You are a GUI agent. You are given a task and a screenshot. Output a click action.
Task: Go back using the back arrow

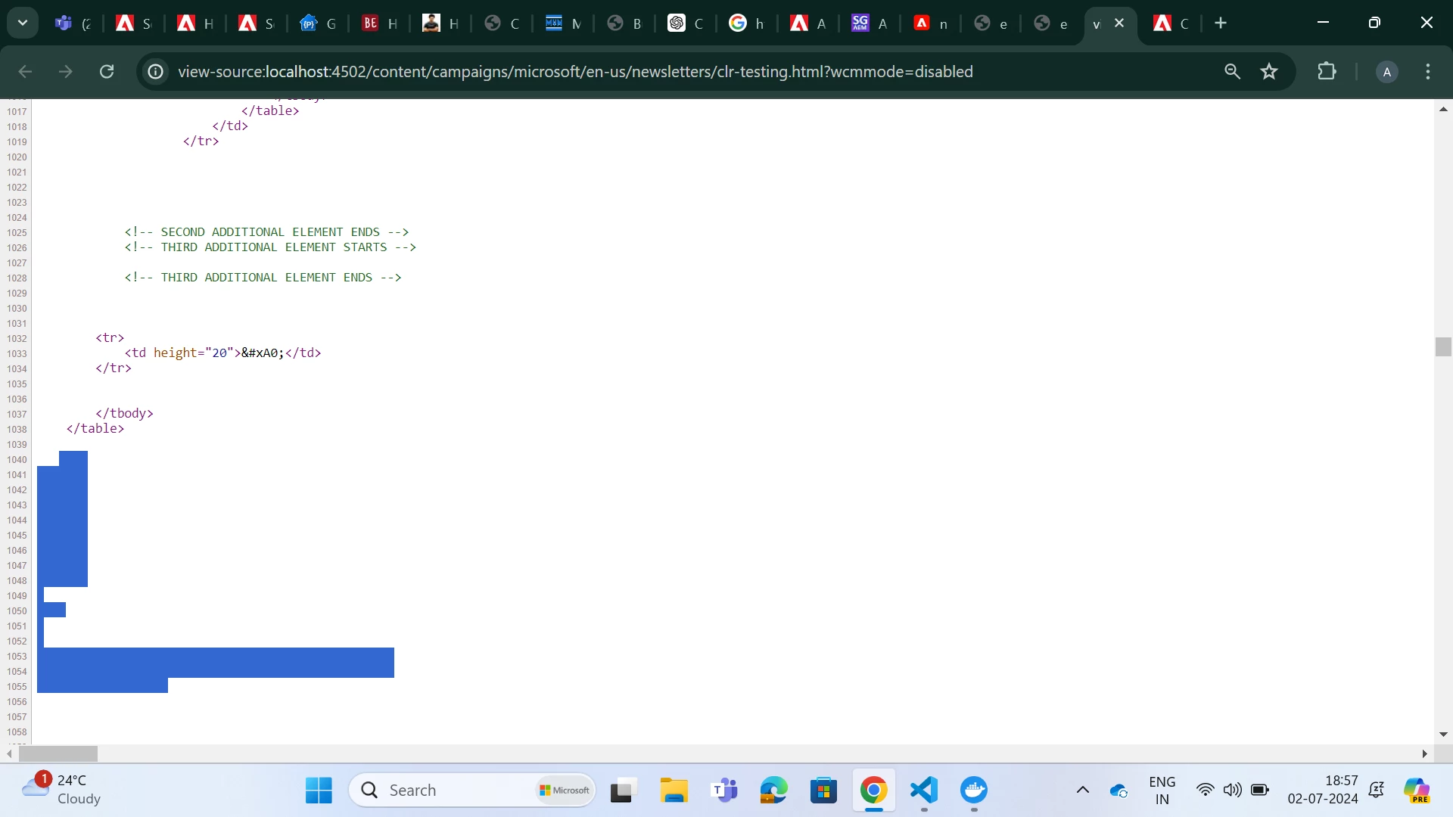[25, 71]
